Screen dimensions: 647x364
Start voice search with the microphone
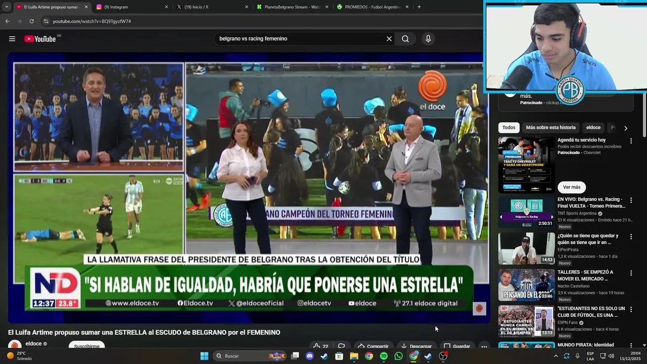click(x=428, y=39)
